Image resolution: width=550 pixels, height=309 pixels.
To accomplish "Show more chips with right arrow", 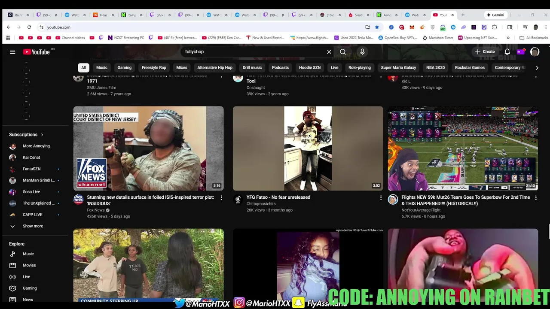I will 537,67.
